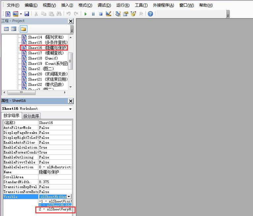Click the project tree scroll down arrow
This screenshot has height=216, width=253.
[x=71, y=87]
